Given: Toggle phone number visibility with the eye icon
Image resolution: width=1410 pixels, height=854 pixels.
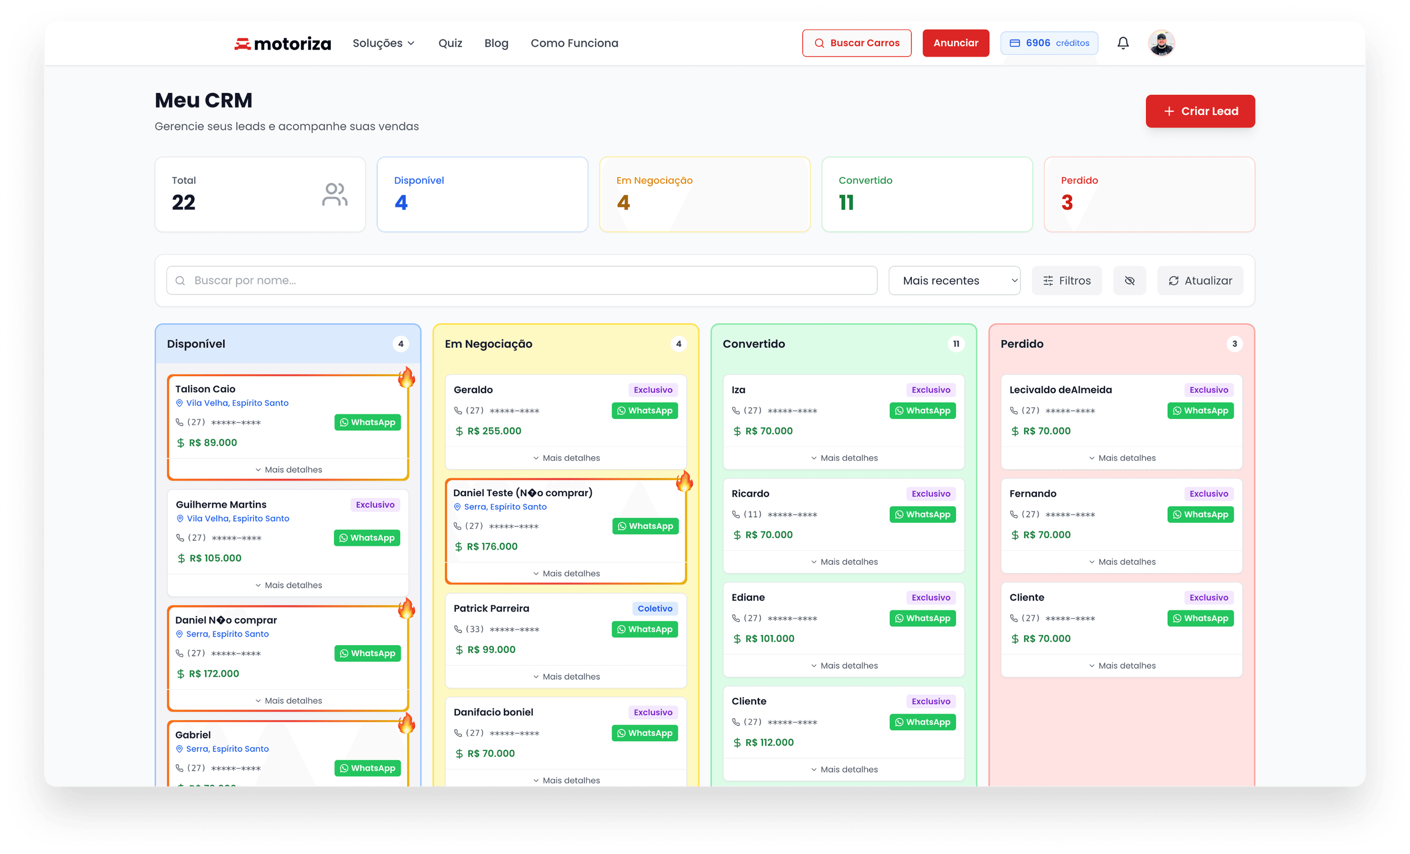Looking at the screenshot, I should pyautogui.click(x=1129, y=280).
